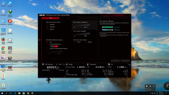
Task: Open the Google Chrome desktop shortcut
Action: point(3,50)
